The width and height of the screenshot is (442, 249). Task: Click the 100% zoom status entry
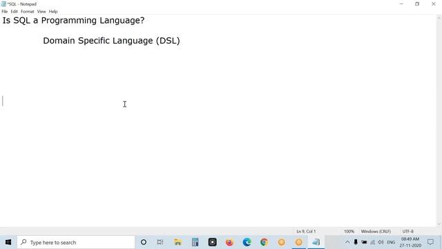tap(349, 231)
